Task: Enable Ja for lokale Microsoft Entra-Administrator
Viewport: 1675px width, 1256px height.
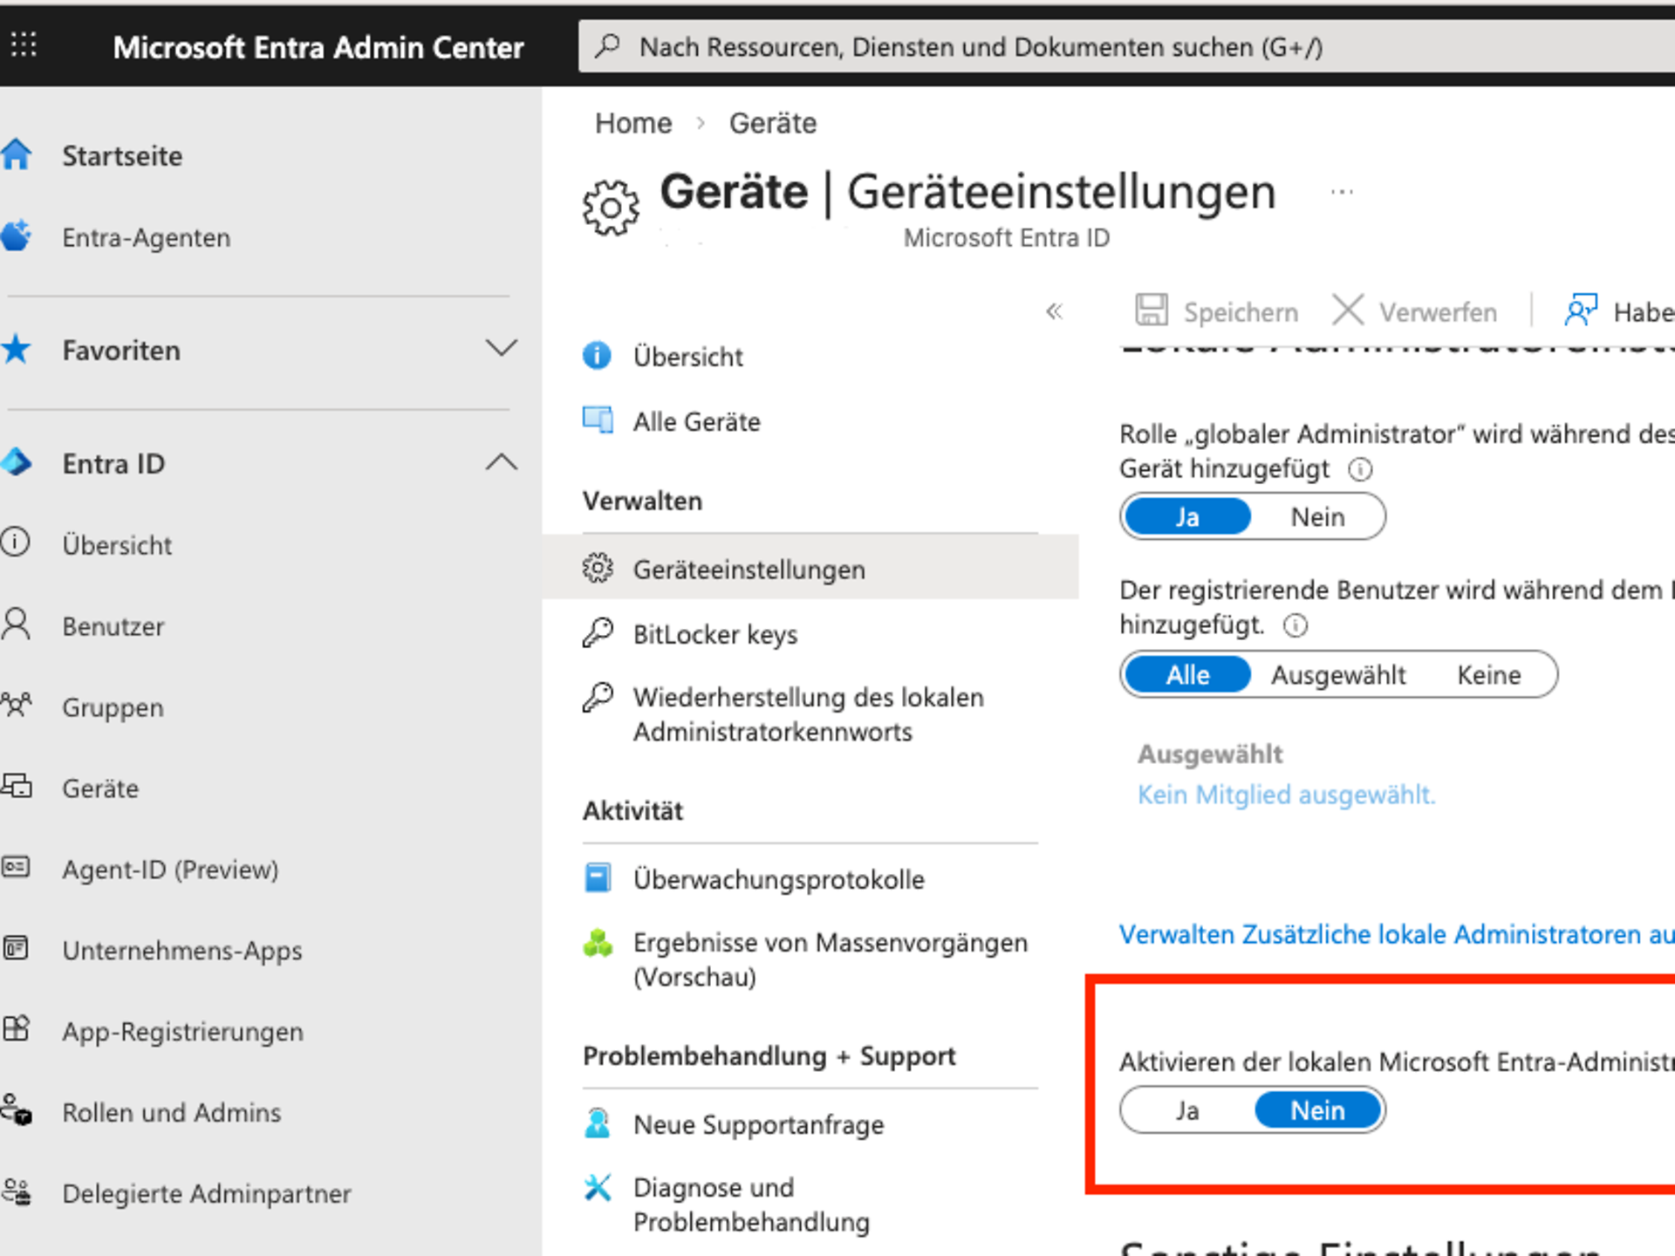Action: tap(1186, 1109)
